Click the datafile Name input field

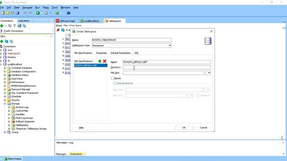(x=166, y=62)
